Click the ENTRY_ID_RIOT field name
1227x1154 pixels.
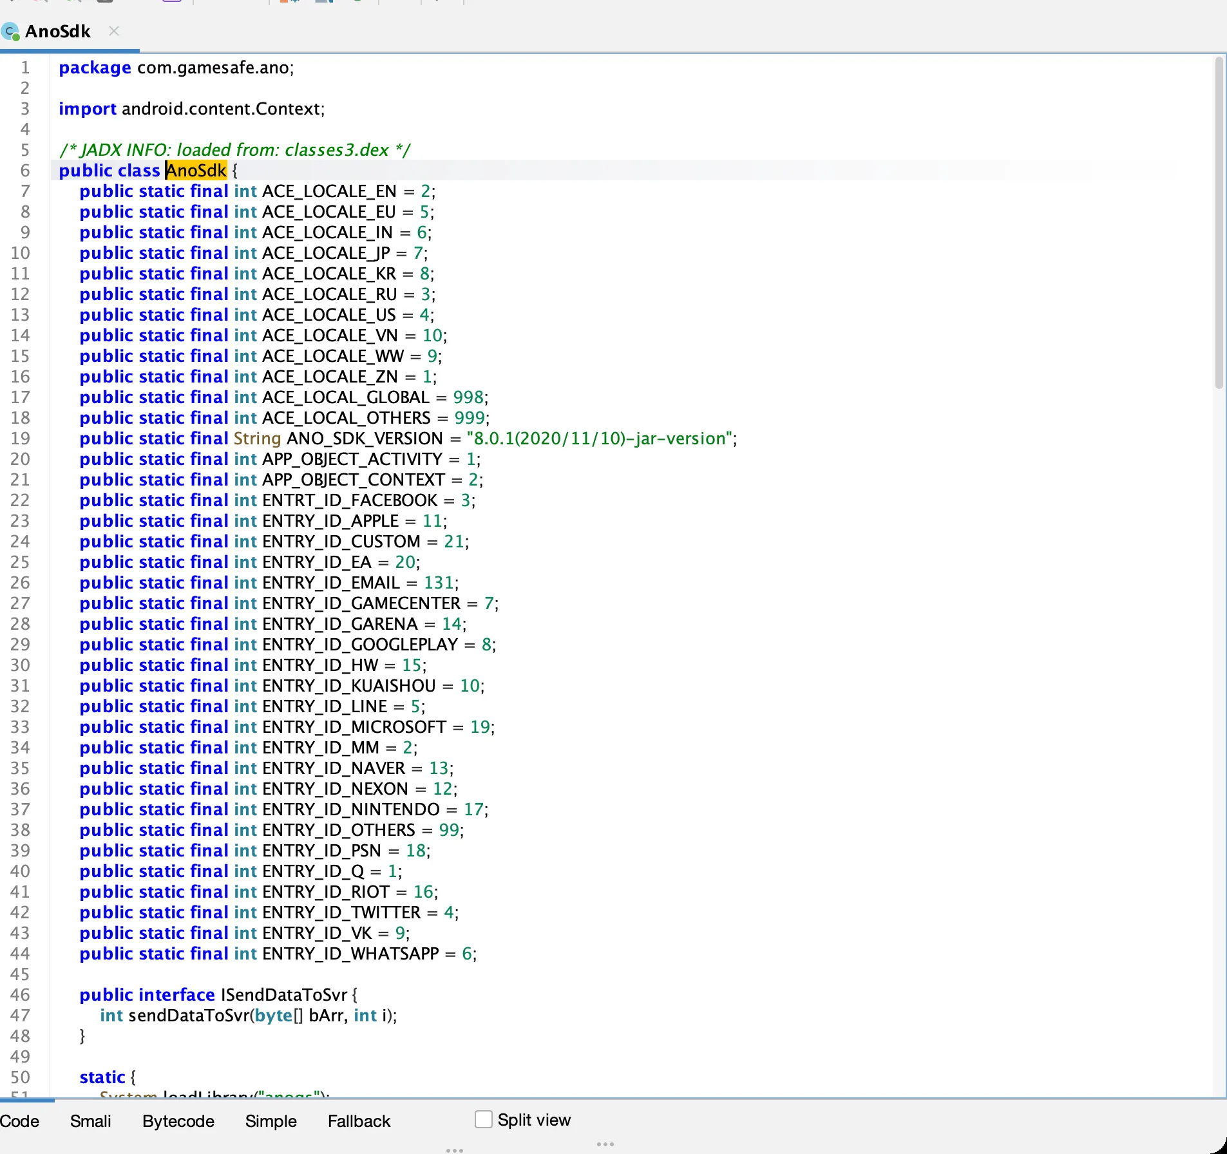point(326,892)
